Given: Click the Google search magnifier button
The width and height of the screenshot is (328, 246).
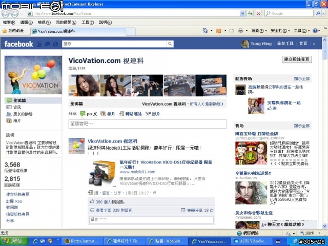Looking at the screenshot, I should point(318,14).
